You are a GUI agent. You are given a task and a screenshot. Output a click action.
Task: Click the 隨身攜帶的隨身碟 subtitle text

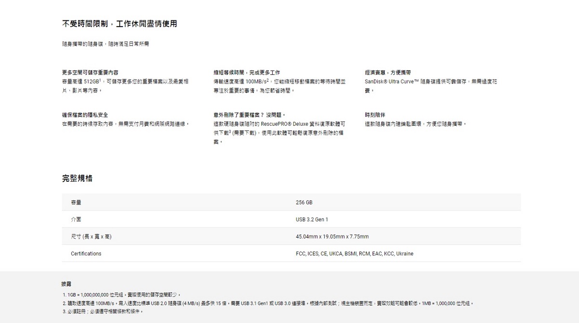click(x=105, y=44)
